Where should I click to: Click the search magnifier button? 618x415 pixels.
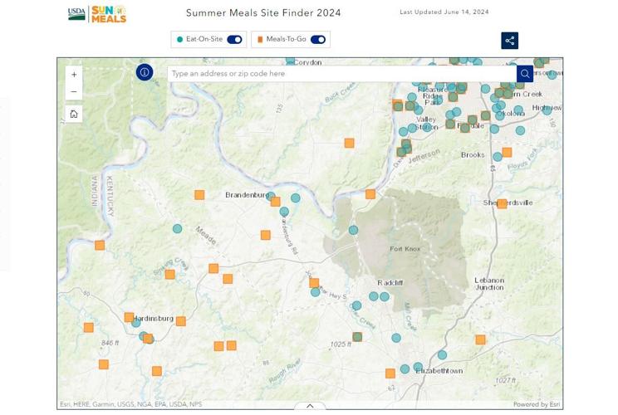coord(525,74)
